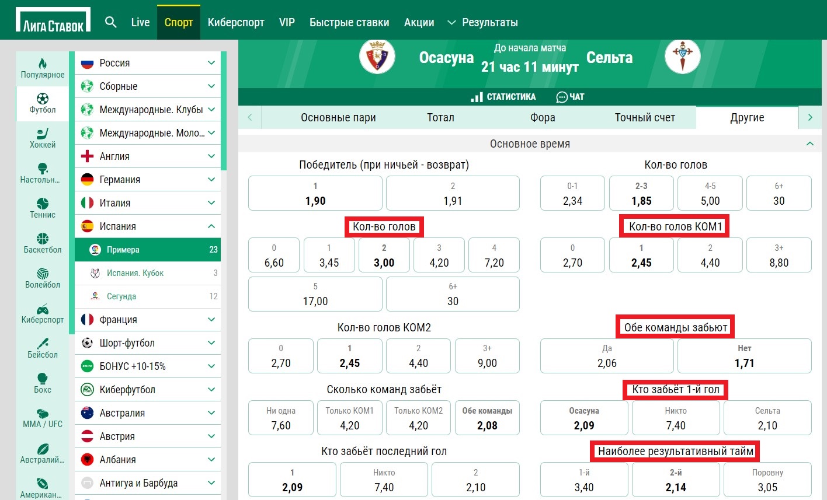
Task: Select Хоккей sport icon in sidebar
Action: click(x=43, y=133)
